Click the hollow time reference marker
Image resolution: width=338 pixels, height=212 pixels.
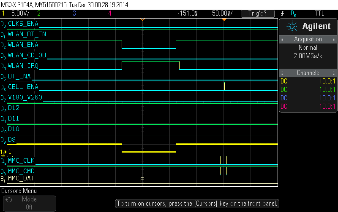point(142,20)
